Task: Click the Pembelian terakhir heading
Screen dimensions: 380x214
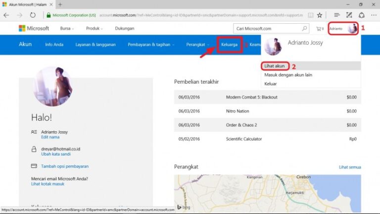Action: point(196,82)
